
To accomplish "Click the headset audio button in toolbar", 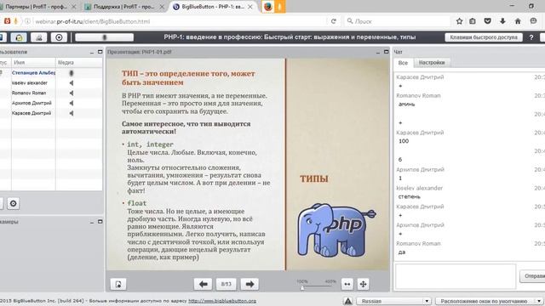I will [19, 37].
